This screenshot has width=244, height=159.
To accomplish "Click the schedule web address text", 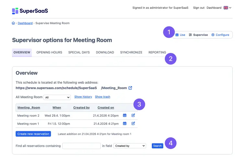I will (x=71, y=88).
